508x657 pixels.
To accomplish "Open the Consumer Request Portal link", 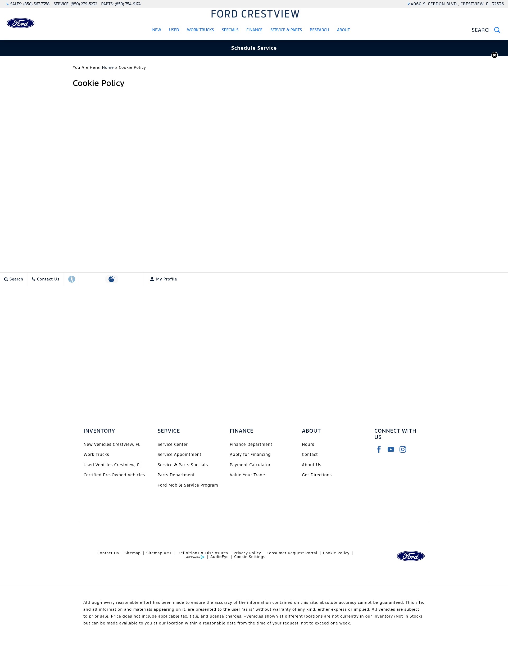I will click(x=292, y=553).
